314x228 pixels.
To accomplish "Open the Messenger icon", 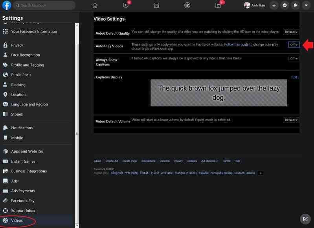I will pyautogui.click(x=285, y=6).
